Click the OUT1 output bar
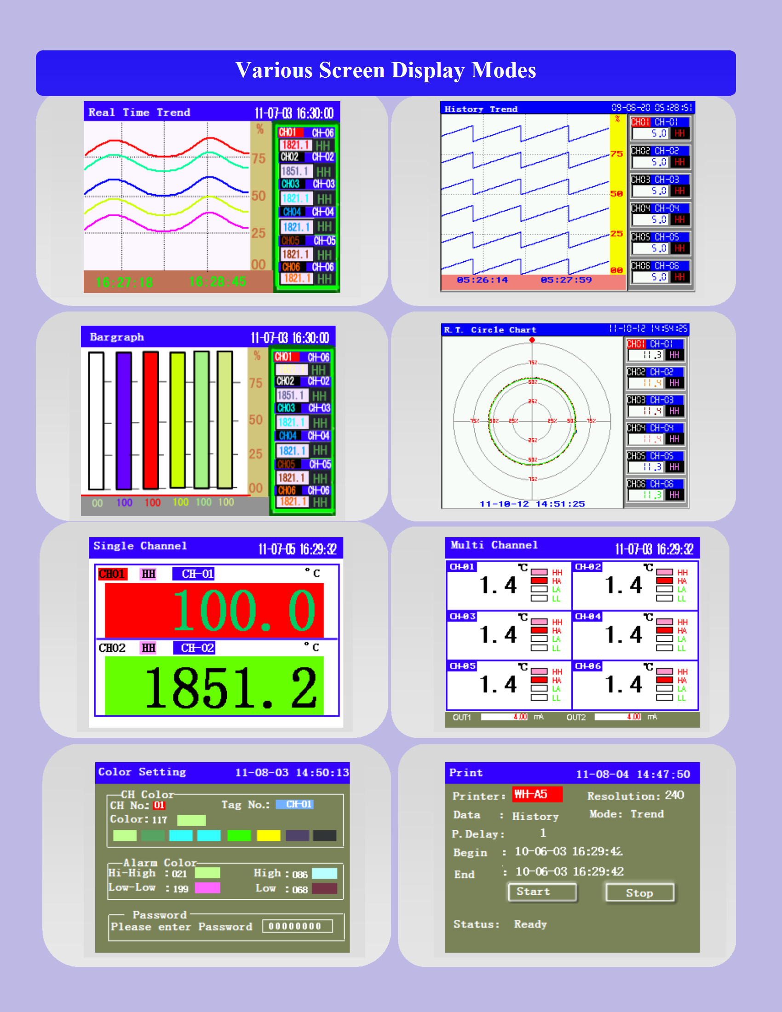This screenshot has width=782, height=1012. tap(504, 717)
